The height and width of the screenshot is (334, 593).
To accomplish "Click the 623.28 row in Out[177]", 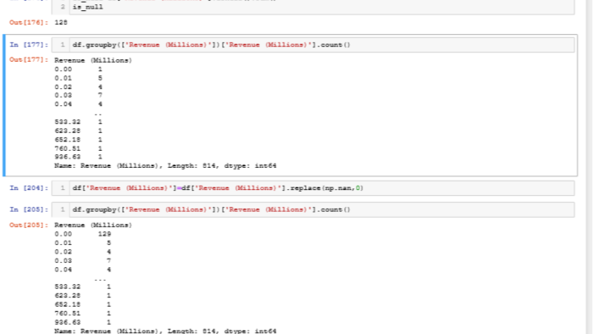I will (78, 131).
